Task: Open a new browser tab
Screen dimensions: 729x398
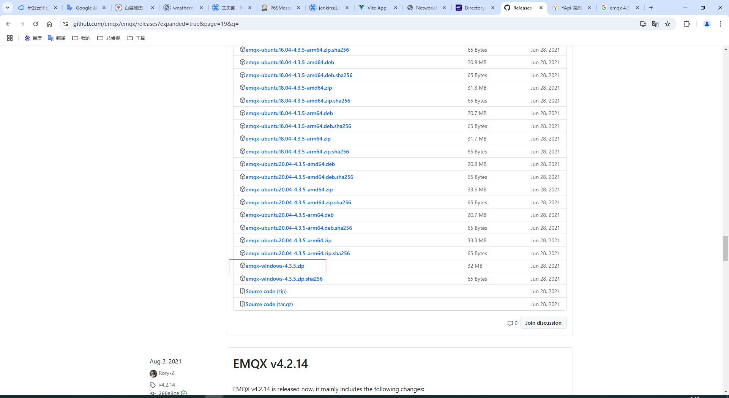Action: (x=651, y=8)
